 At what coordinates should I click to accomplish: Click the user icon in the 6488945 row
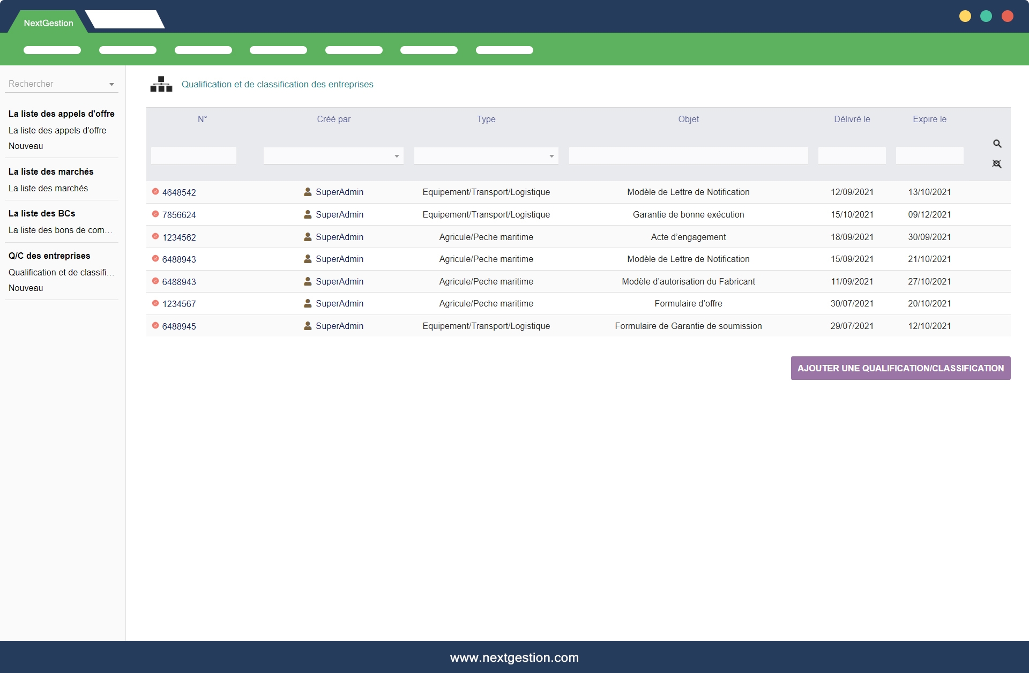[308, 326]
